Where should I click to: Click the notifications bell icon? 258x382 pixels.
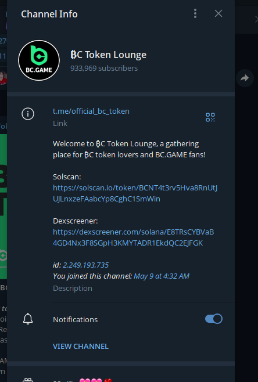click(x=28, y=319)
